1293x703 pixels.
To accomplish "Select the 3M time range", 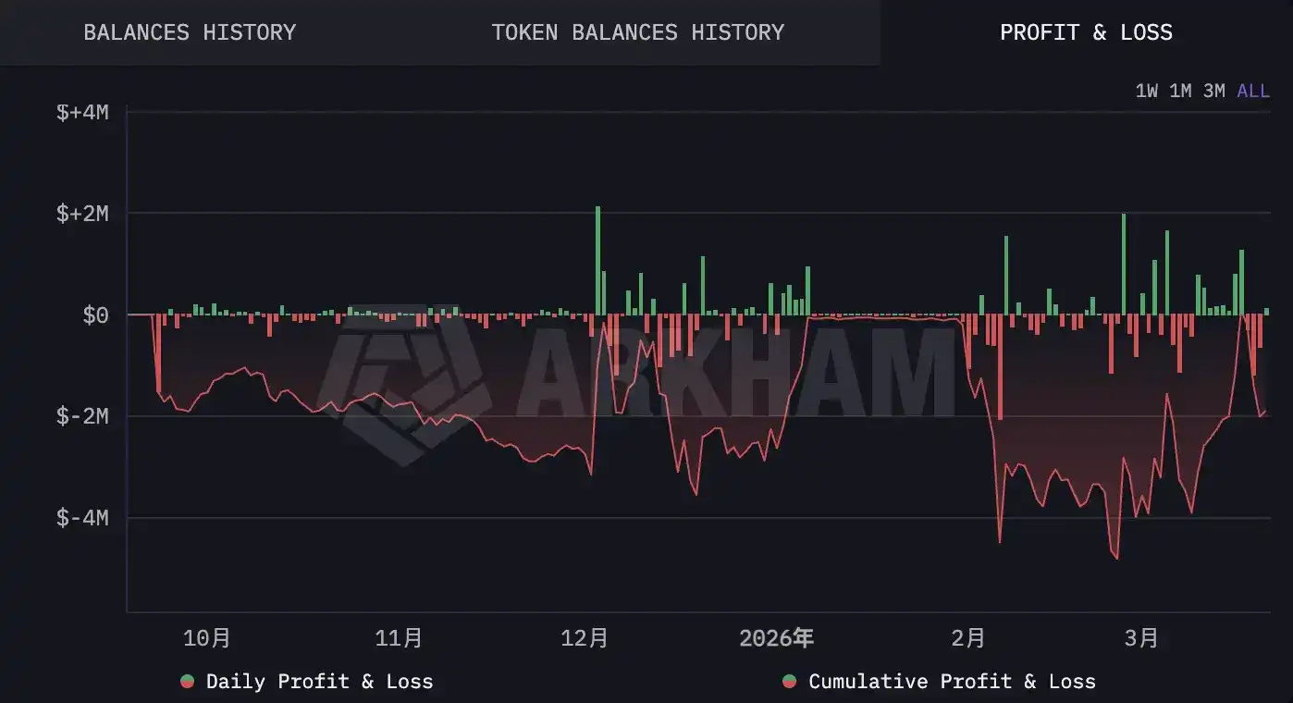I will (x=1213, y=91).
